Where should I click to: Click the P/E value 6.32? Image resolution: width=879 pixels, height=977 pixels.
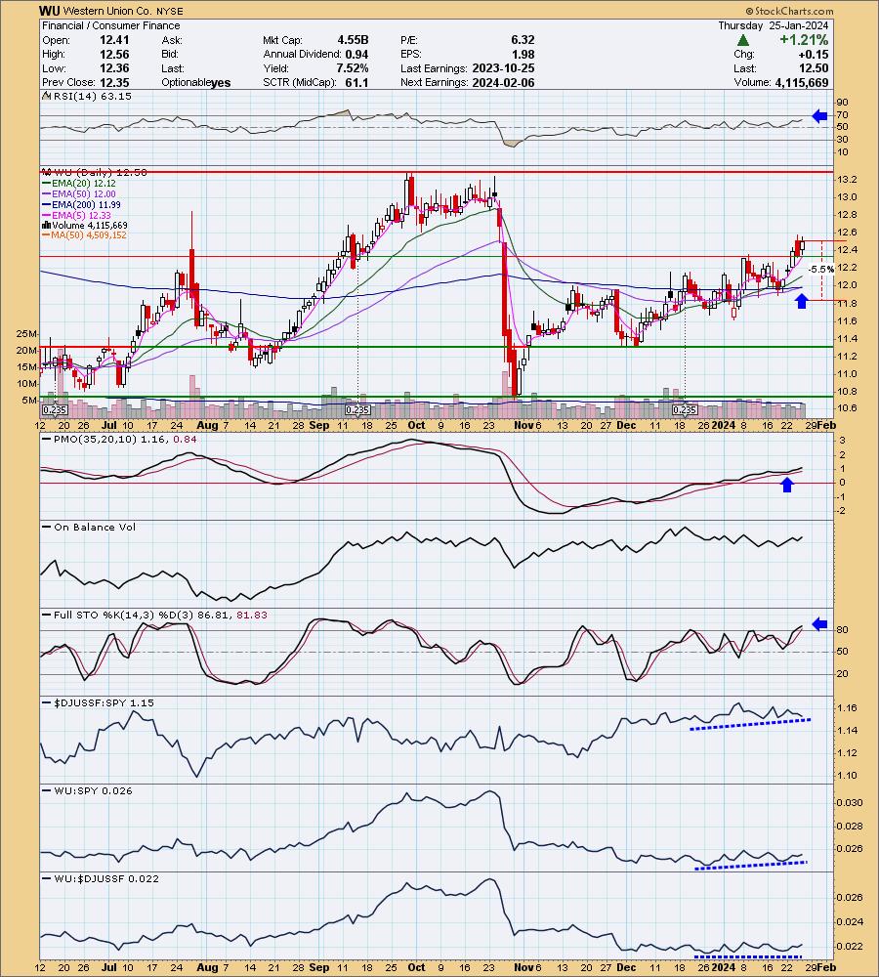(523, 40)
